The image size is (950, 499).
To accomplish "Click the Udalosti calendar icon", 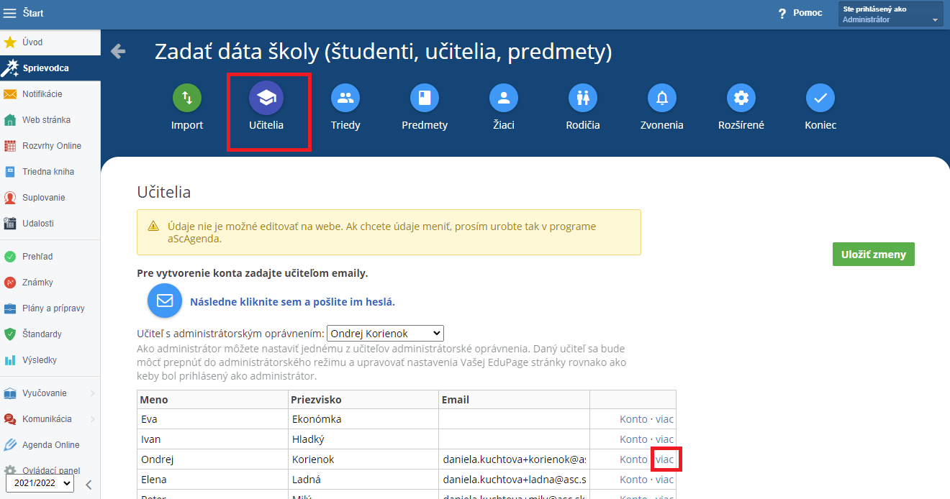I will pos(10,224).
